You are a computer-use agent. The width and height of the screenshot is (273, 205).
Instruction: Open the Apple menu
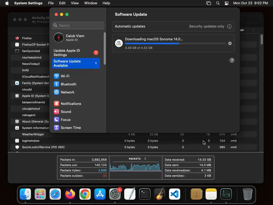(x=7, y=3)
